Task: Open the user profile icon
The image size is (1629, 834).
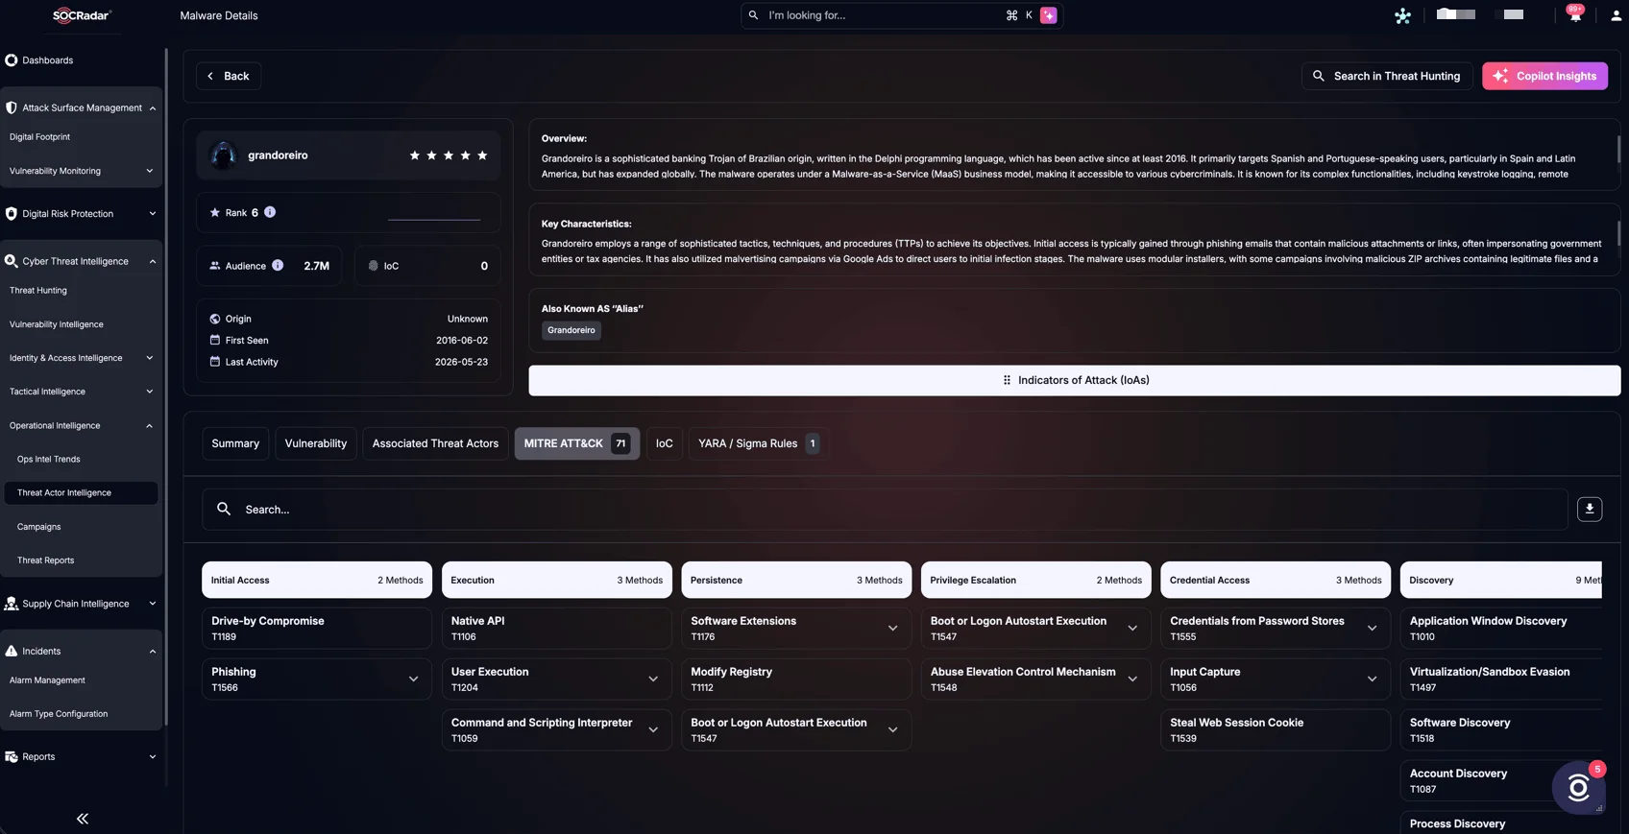Action: click(x=1616, y=15)
